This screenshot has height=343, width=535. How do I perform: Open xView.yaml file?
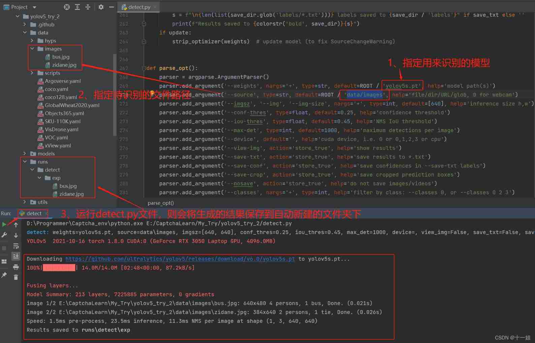(58, 146)
